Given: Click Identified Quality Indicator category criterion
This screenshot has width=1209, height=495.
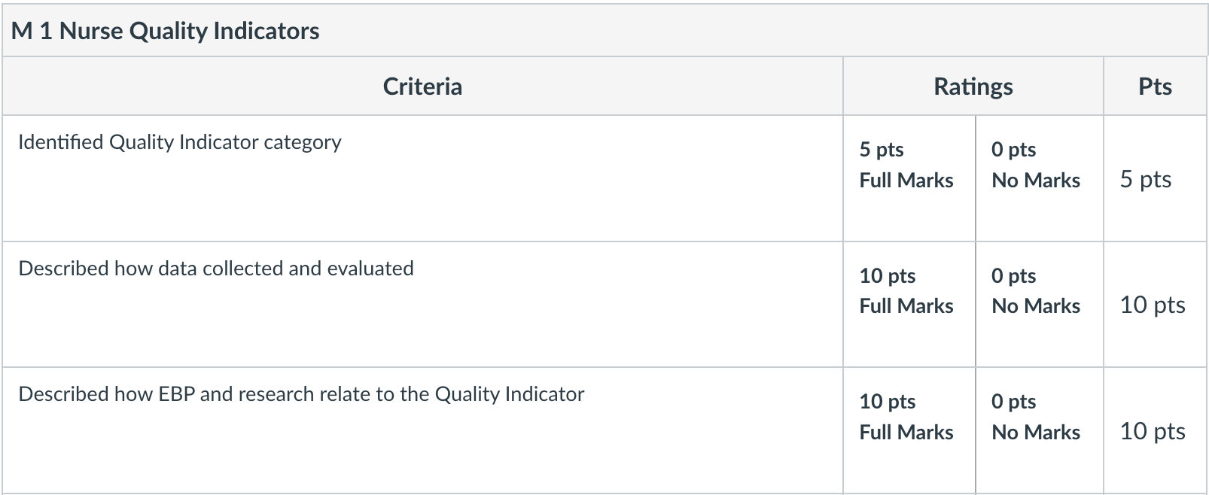Looking at the screenshot, I should 180,142.
